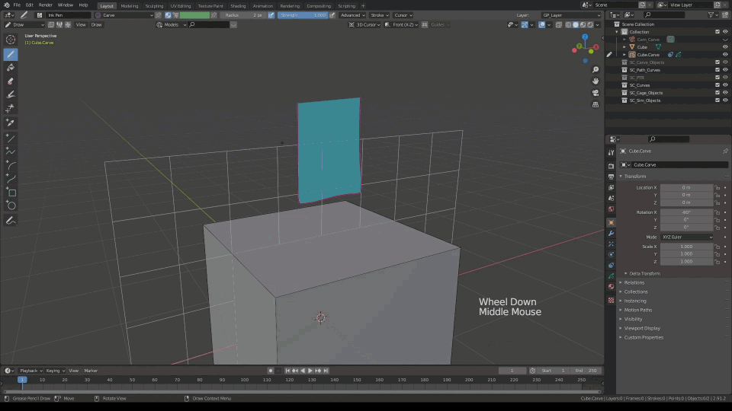Screen dimensions: 732x411
Task: Select the Fill bucket tool
Action: click(11, 68)
